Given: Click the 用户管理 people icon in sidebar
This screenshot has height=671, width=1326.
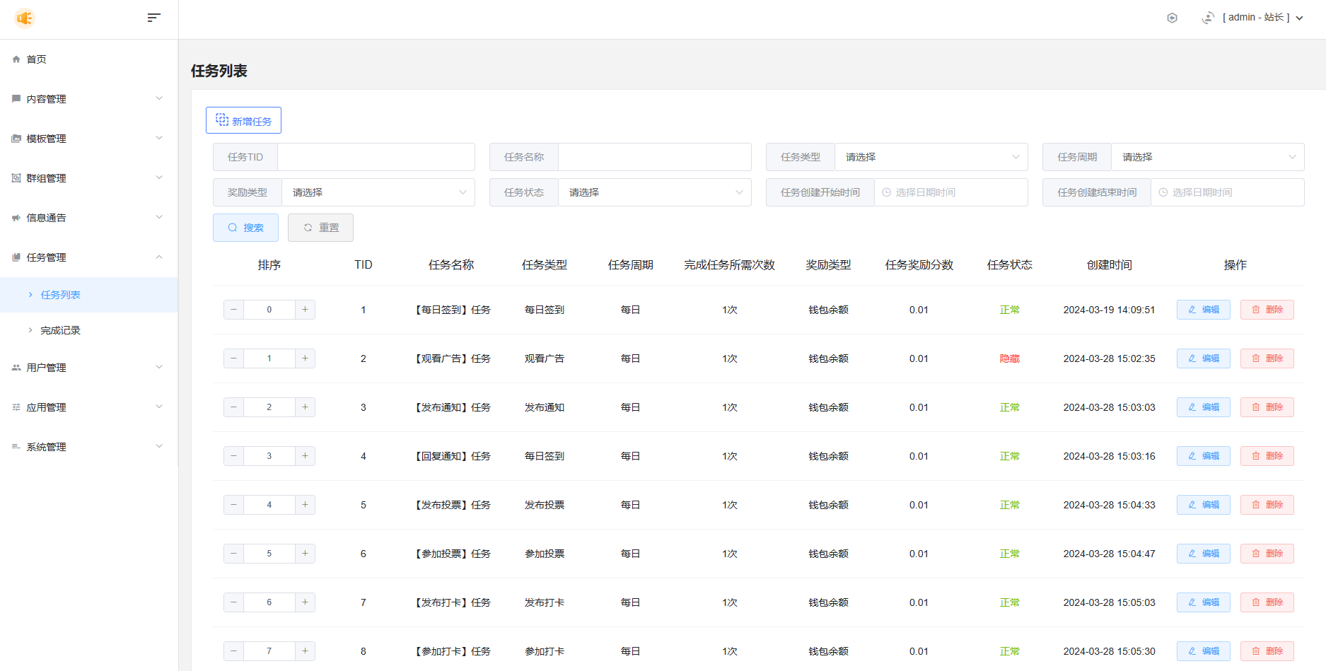Looking at the screenshot, I should [16, 368].
